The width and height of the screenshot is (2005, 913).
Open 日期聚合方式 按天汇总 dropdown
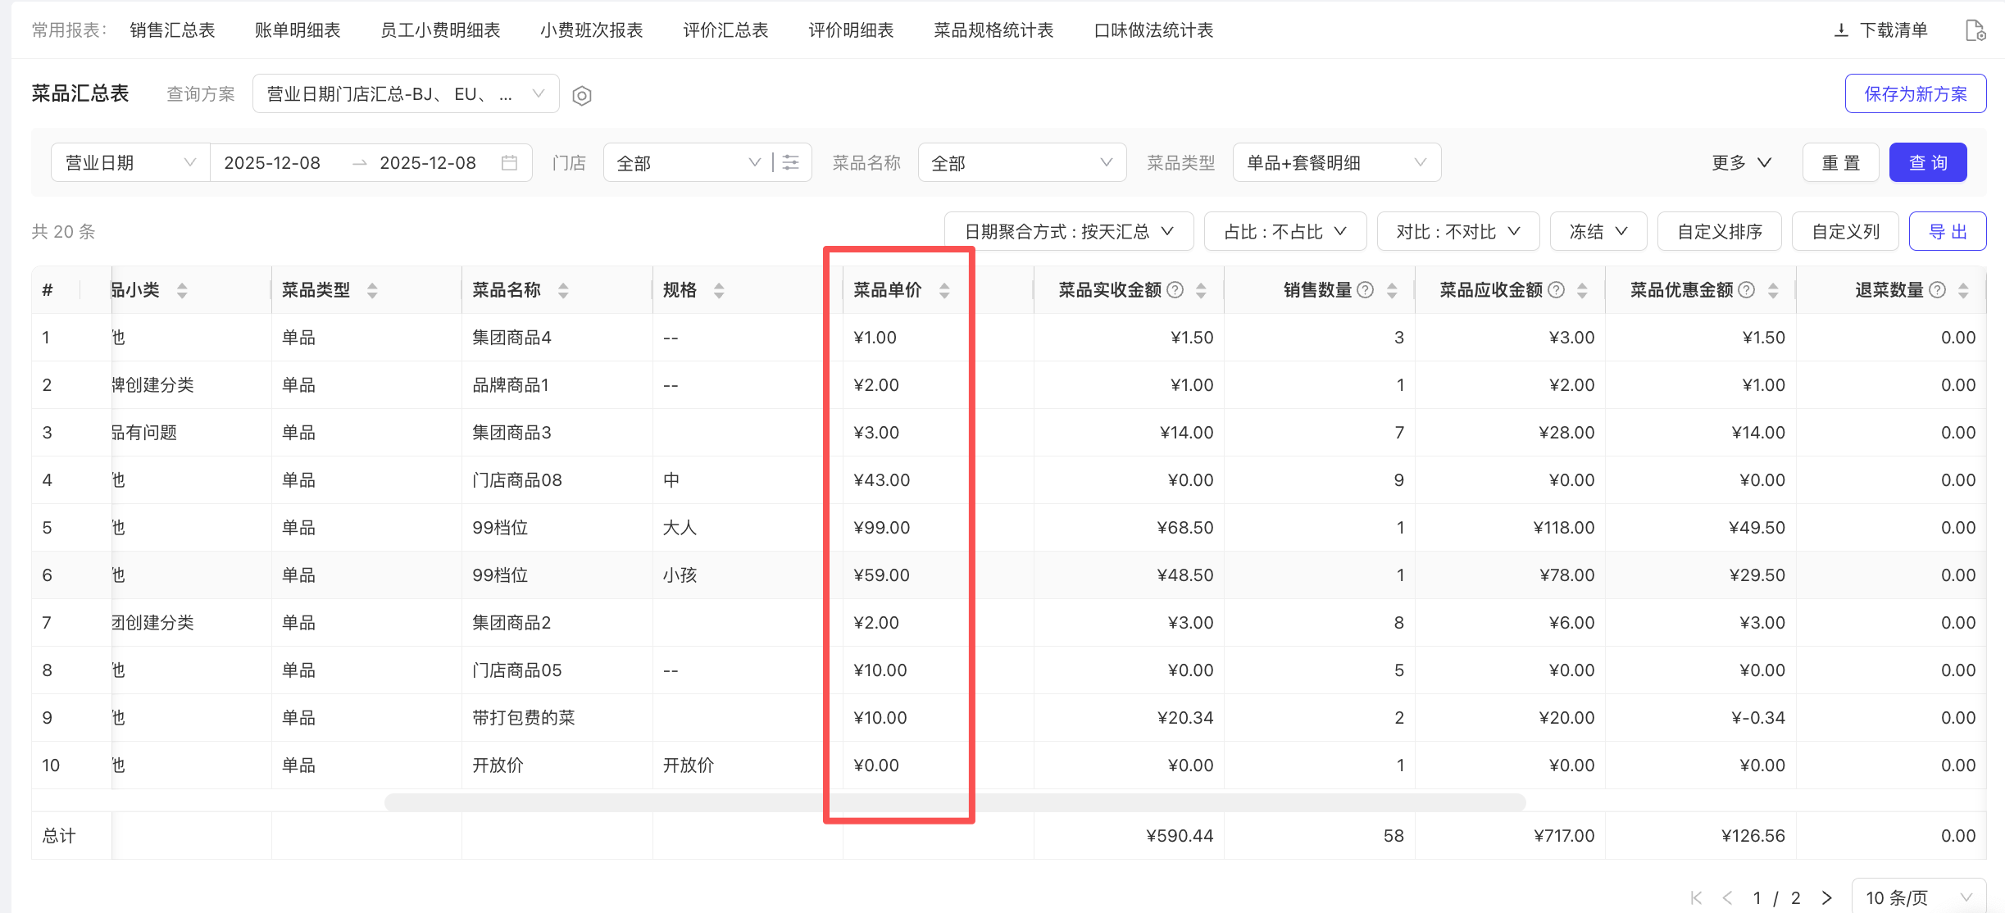click(1068, 232)
